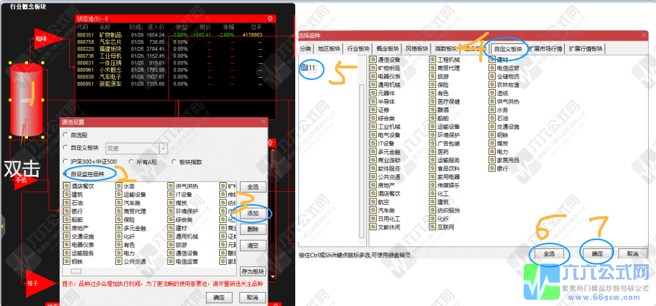Switch to the 分类 tab

306,49
